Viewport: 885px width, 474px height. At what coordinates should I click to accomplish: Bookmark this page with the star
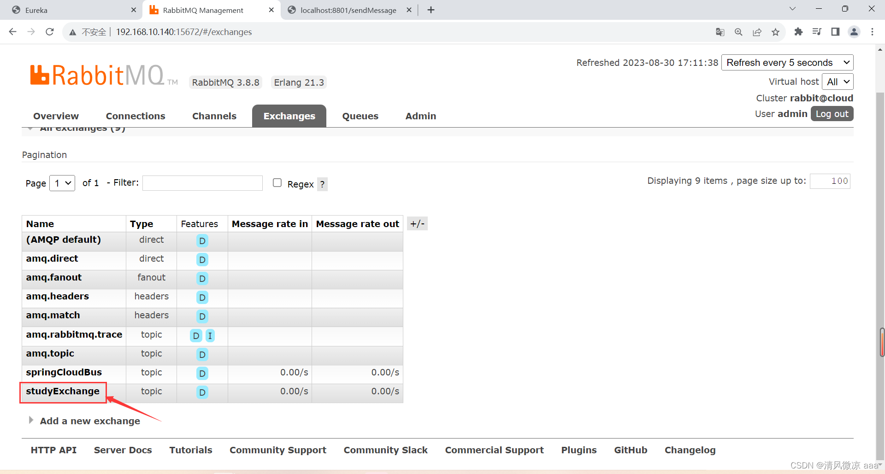tap(775, 32)
